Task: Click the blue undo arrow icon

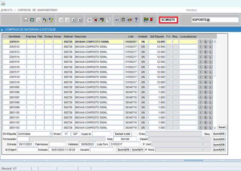Action: (x=117, y=20)
